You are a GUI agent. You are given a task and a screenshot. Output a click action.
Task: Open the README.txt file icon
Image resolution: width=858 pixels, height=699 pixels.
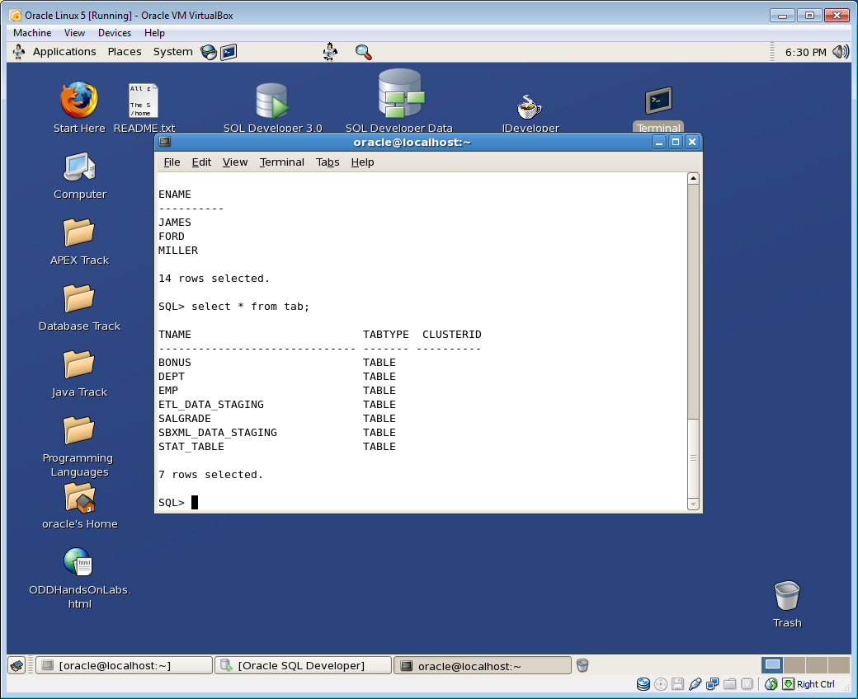click(x=143, y=101)
